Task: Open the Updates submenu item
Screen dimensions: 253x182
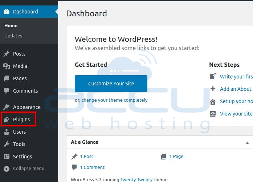Action: (x=13, y=36)
